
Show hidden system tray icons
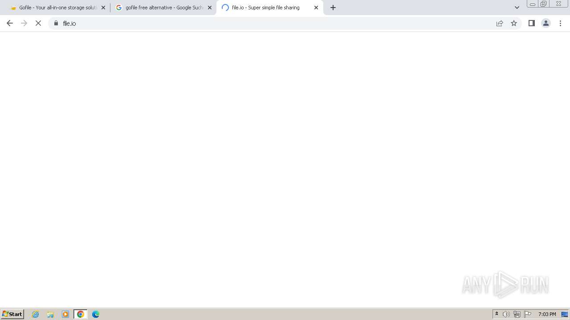point(497,314)
